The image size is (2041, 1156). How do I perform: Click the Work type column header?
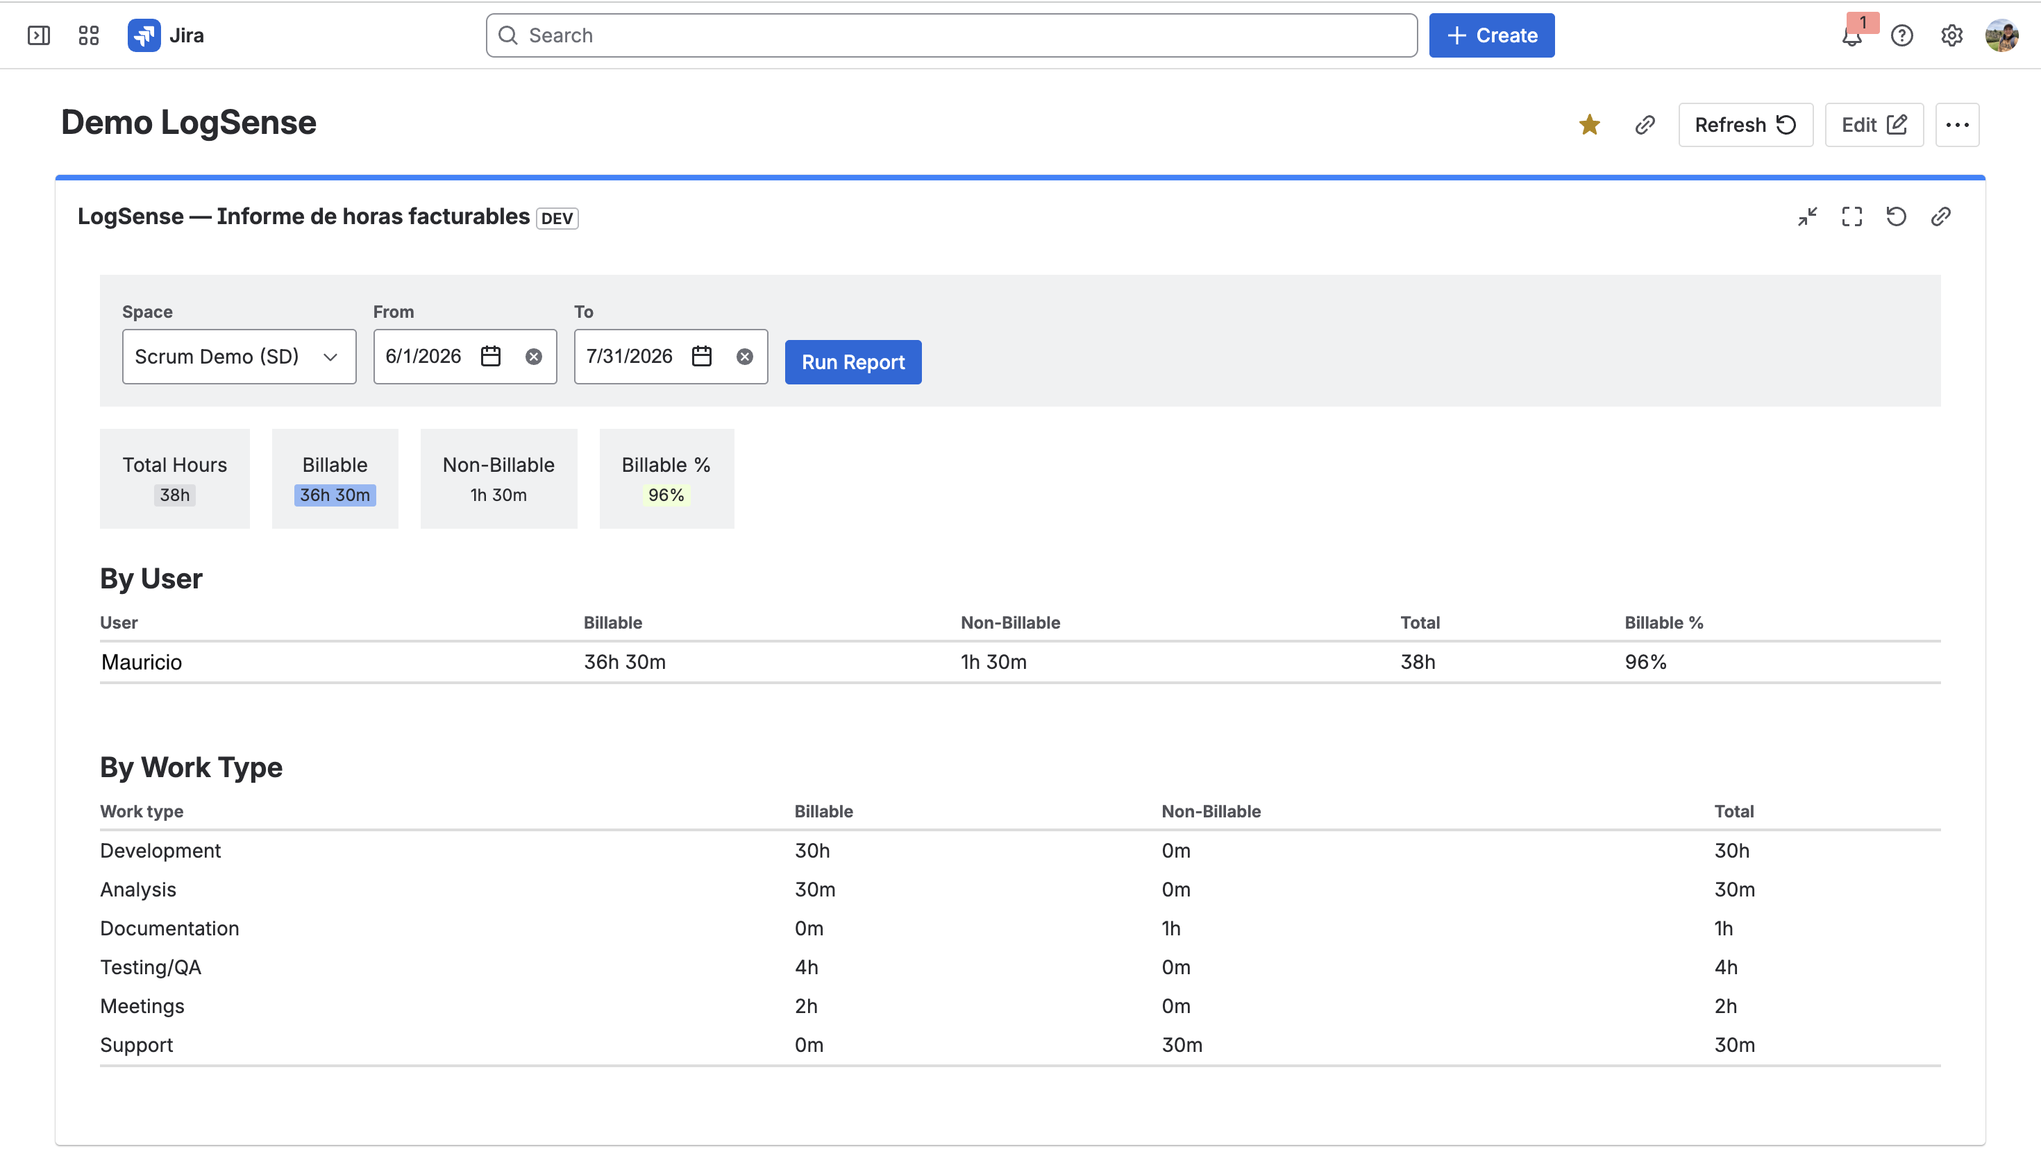click(x=142, y=811)
